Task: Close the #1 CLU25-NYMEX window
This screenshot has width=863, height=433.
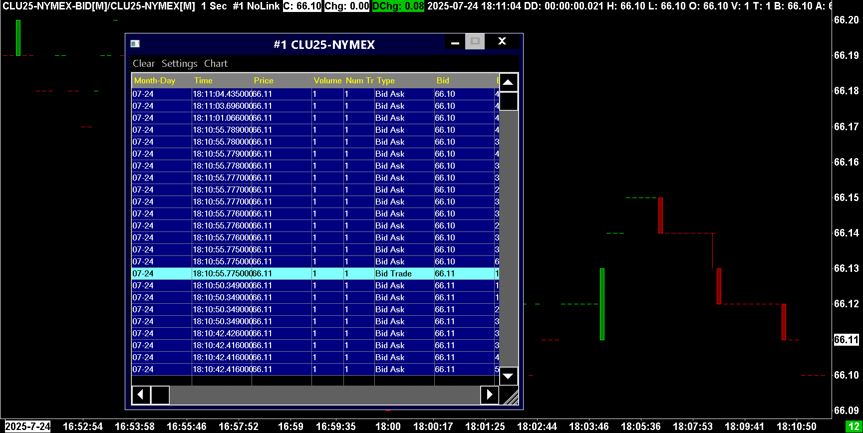Action: (x=502, y=42)
